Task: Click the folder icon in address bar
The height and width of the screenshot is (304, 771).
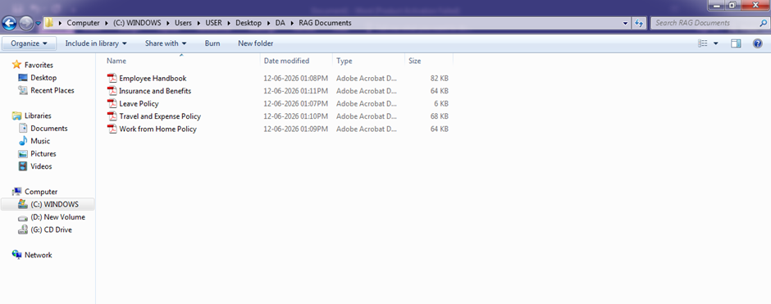Action: pyautogui.click(x=49, y=23)
